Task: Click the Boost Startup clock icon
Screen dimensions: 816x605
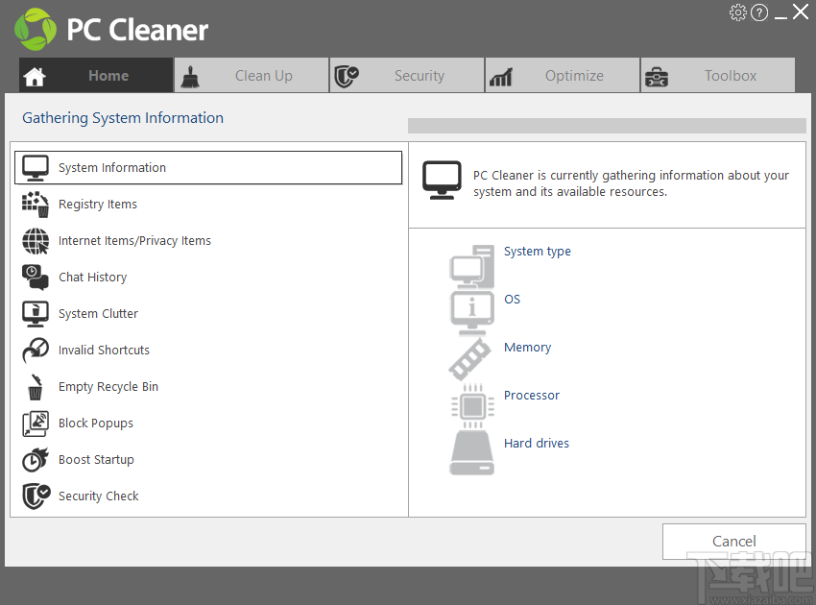Action: (x=36, y=460)
